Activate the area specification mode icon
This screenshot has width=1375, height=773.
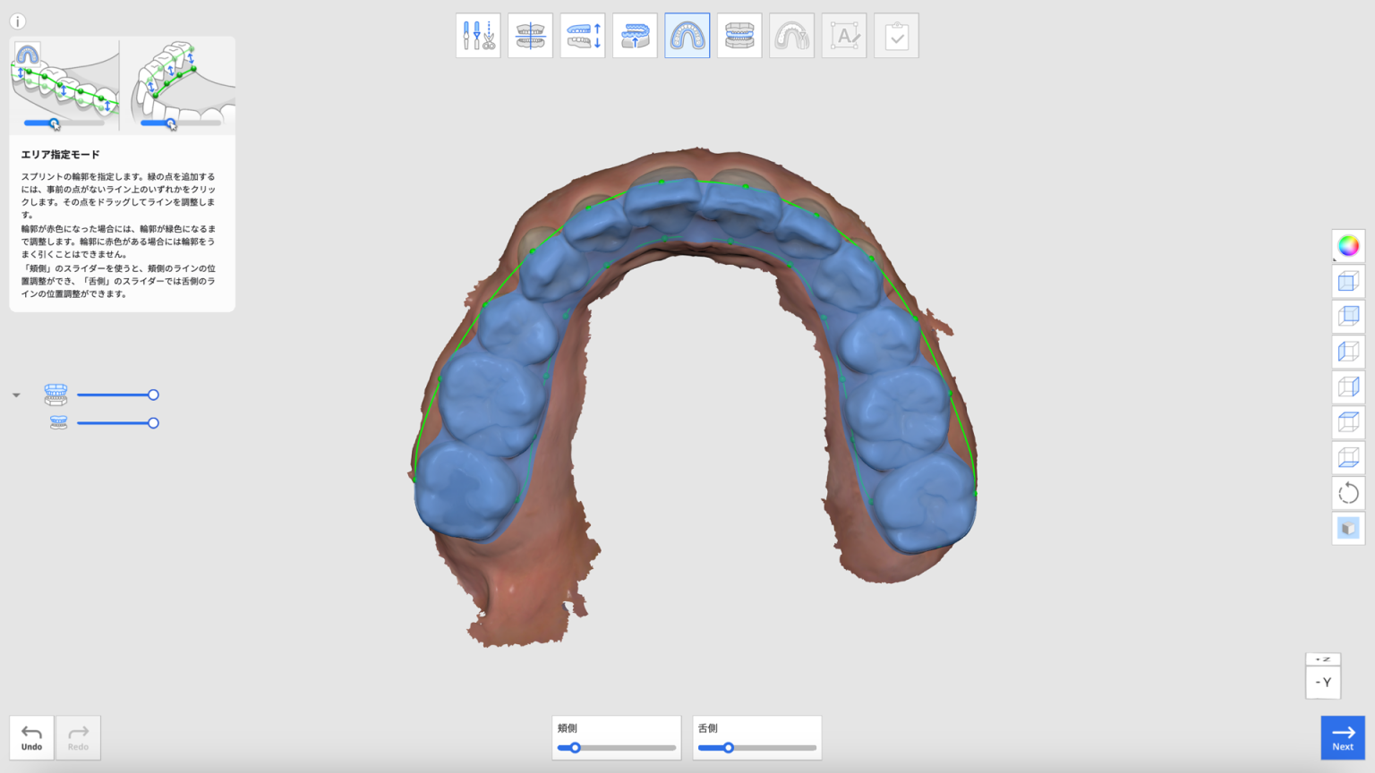[687, 35]
